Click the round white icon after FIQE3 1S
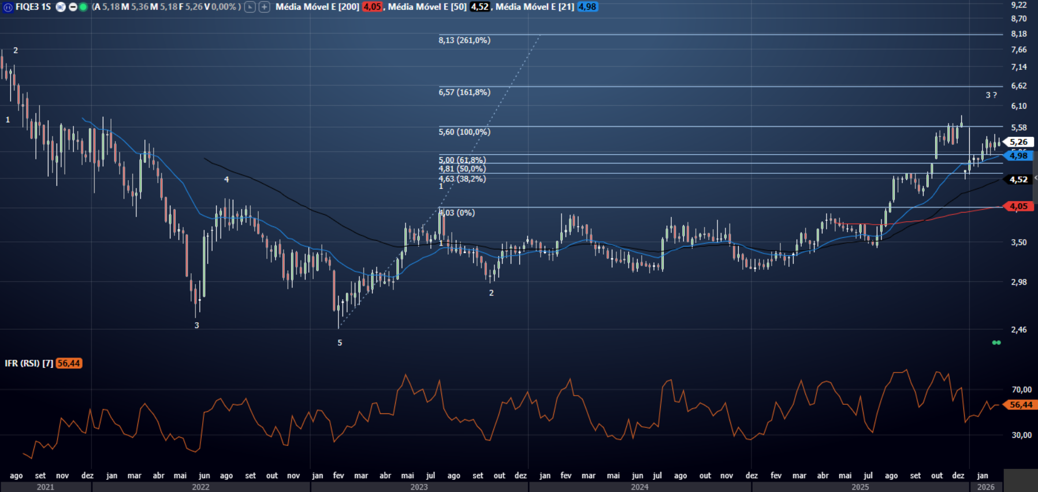The width and height of the screenshot is (1038, 492). [x=60, y=7]
